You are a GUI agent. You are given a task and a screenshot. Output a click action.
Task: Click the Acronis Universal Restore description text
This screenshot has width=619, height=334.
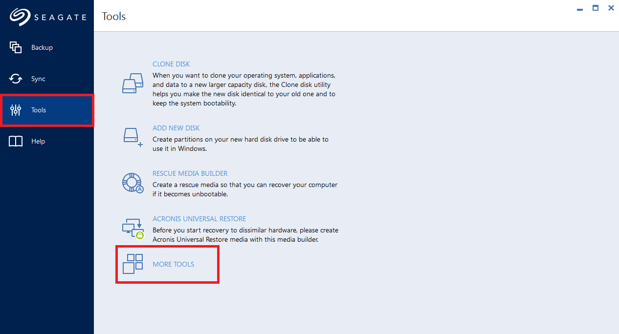coord(245,235)
